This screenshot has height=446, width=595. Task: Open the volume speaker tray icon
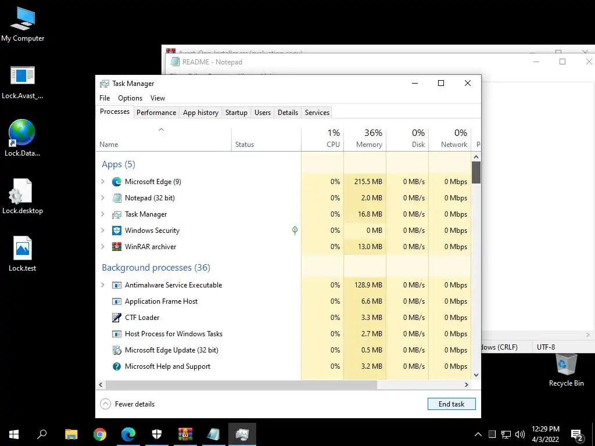coord(520,434)
